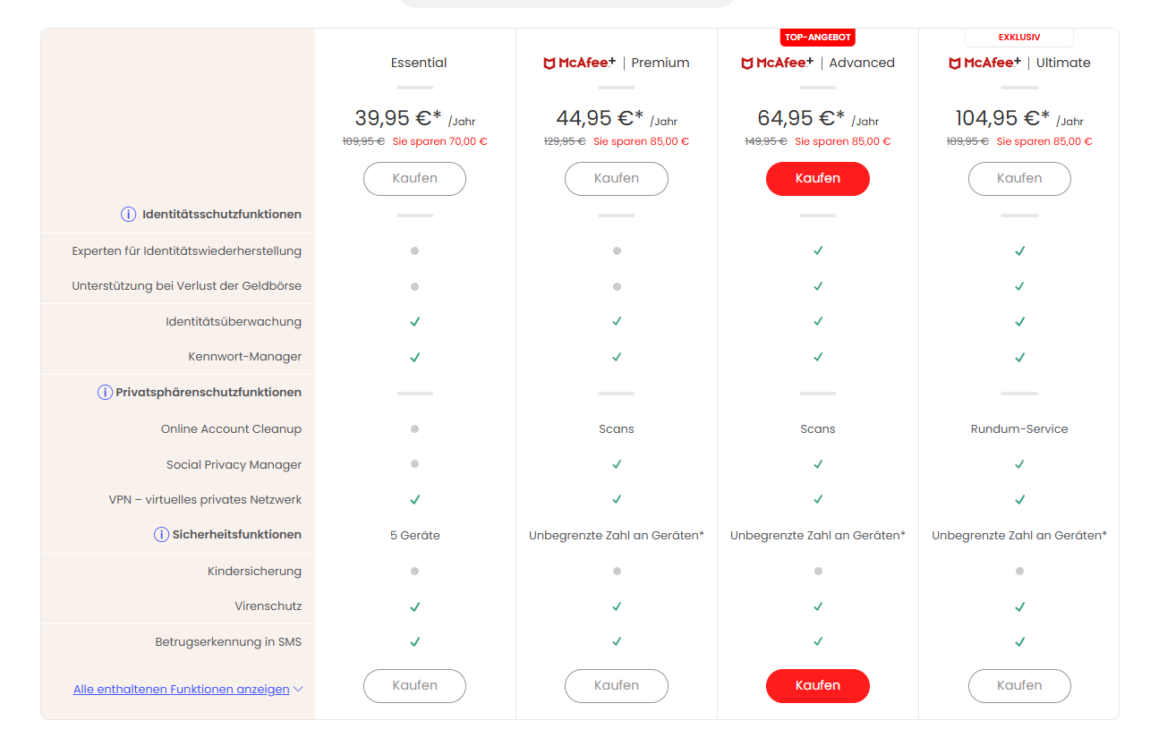Click Rundum-Service text in Ultimate column
The image size is (1167, 746).
click(1019, 429)
